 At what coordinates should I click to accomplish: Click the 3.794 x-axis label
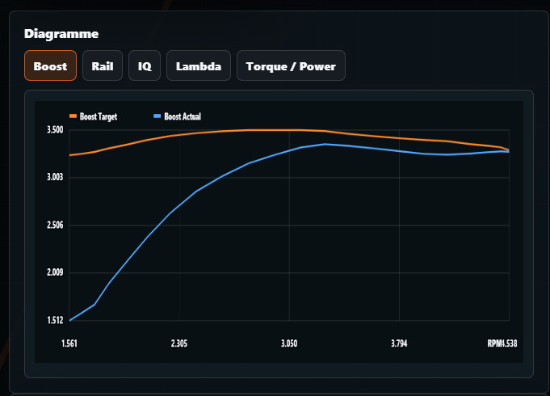point(399,343)
